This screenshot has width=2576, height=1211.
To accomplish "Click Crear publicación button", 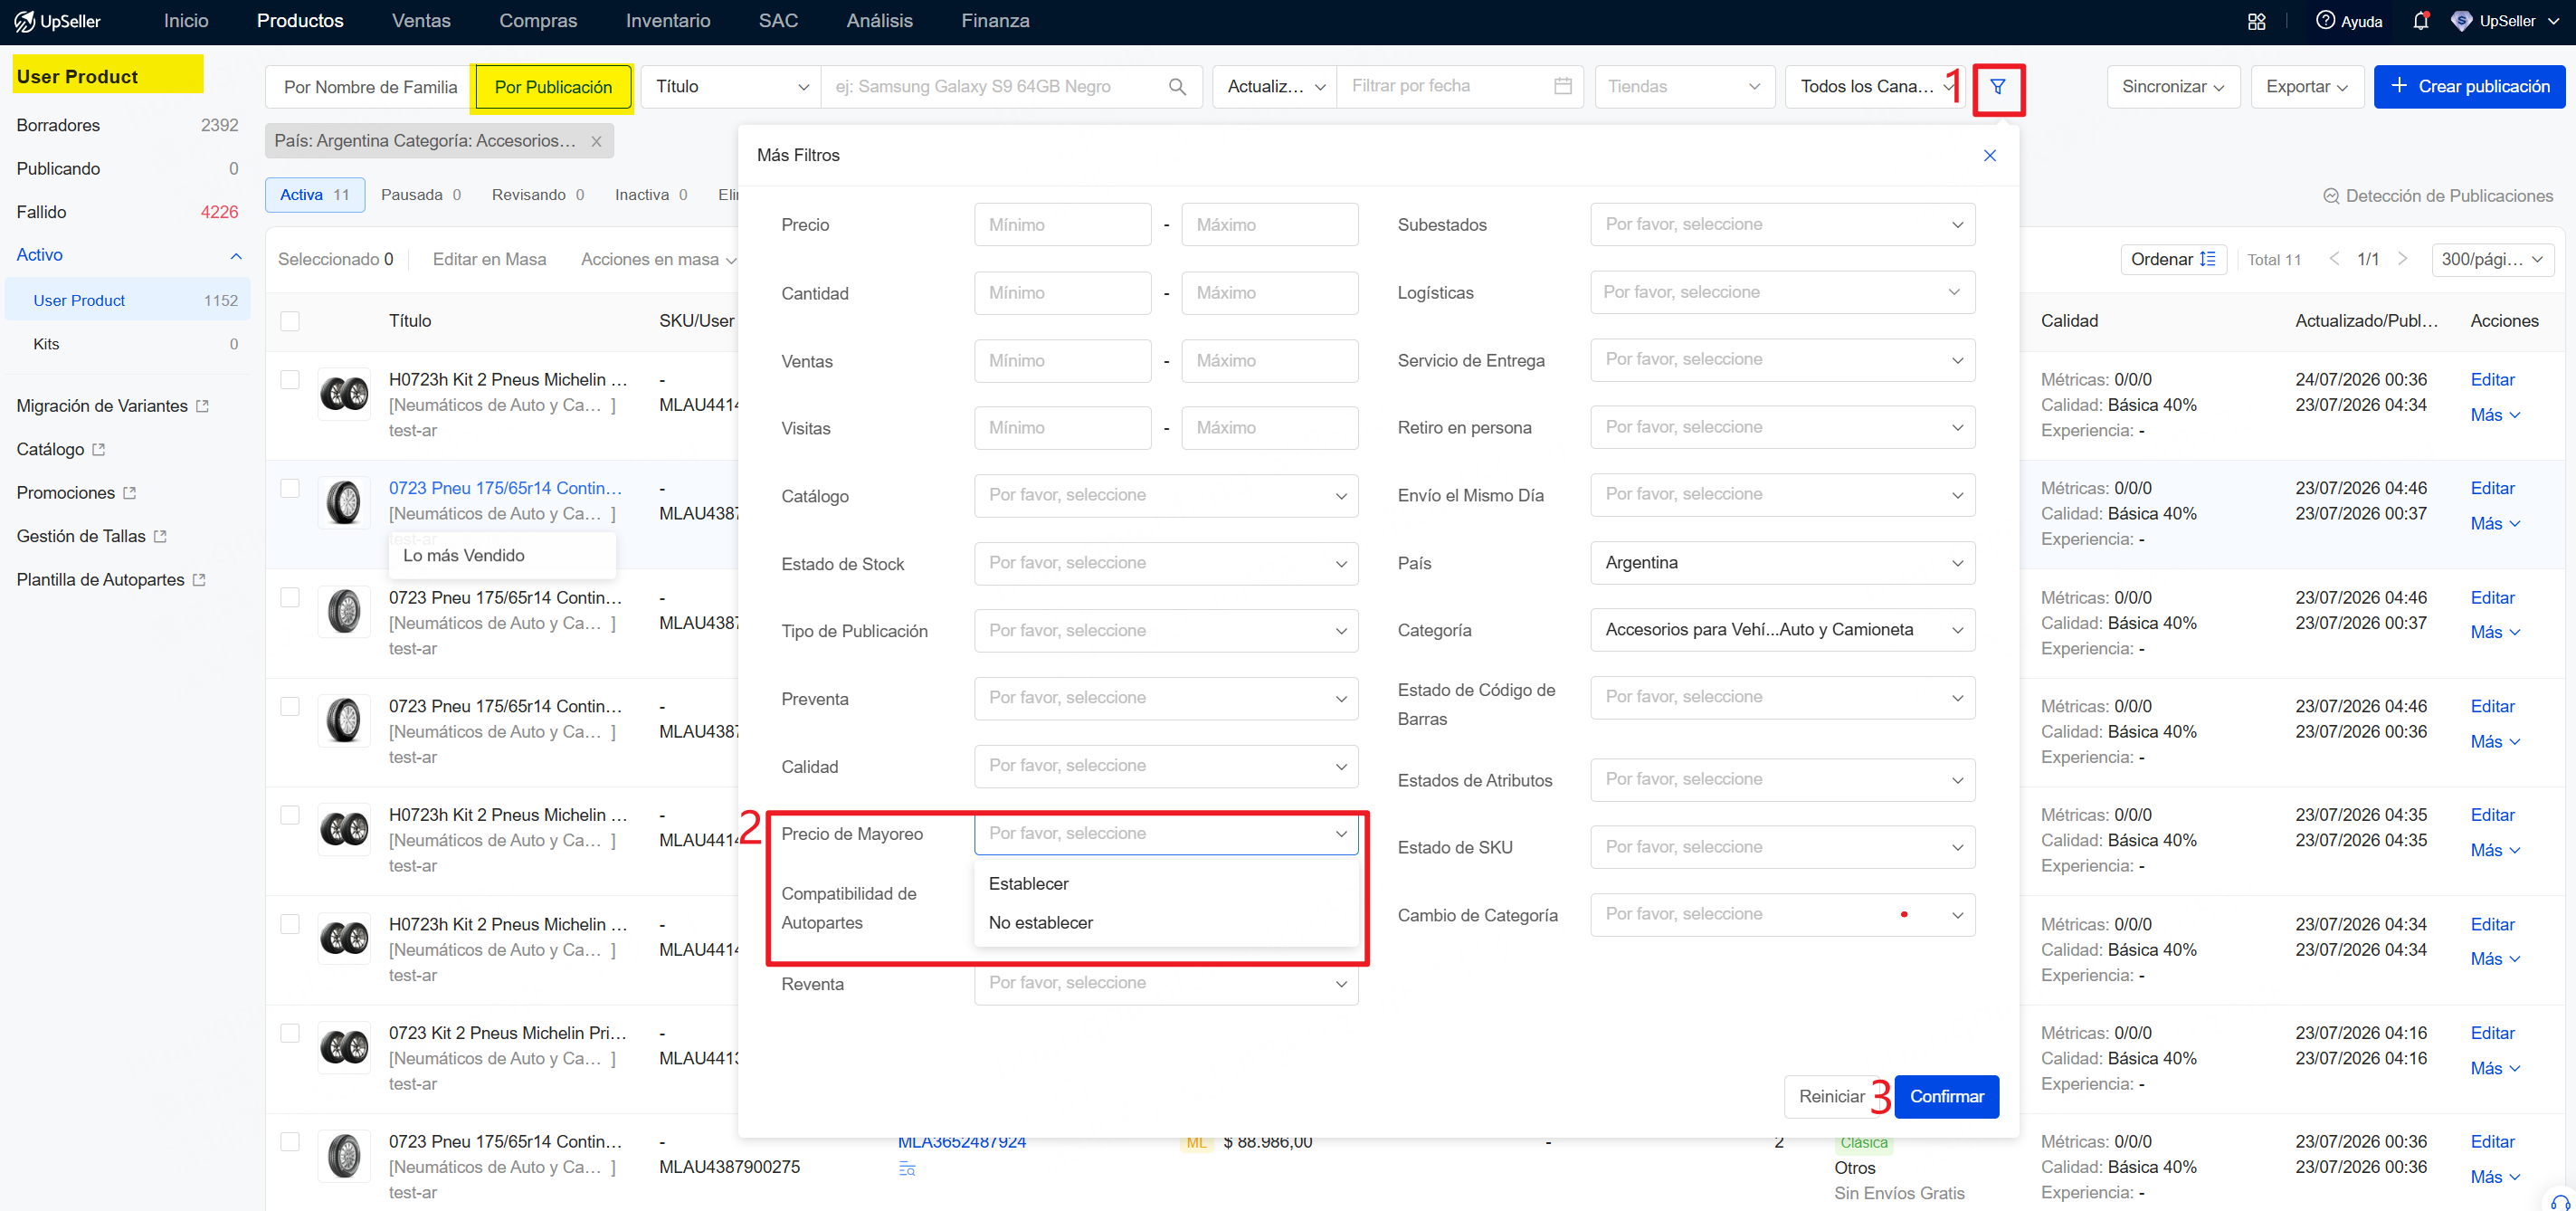I will point(2469,87).
